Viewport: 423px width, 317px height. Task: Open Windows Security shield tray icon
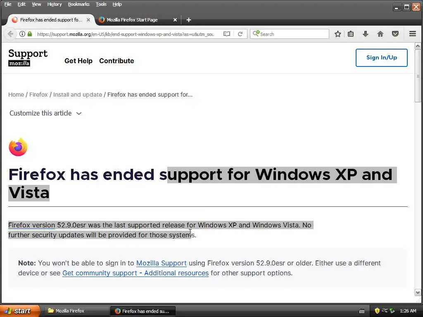click(377, 311)
